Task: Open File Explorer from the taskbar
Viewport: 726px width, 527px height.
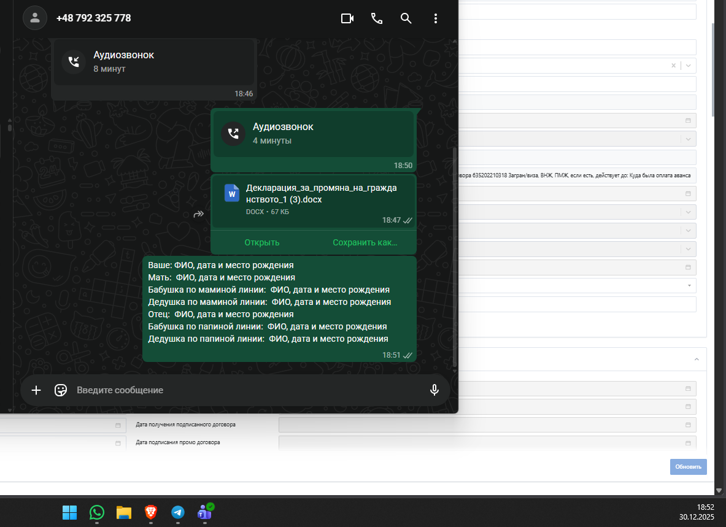Action: point(123,512)
